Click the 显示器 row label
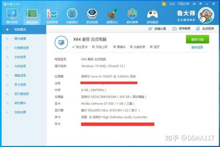Viewport: 220px width, 147px height. coord(59,110)
